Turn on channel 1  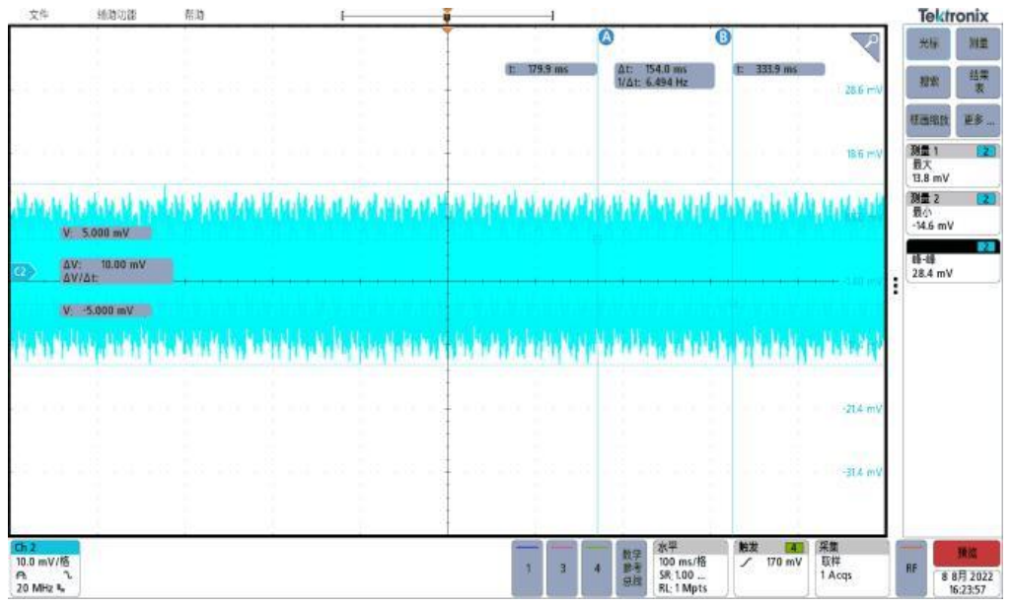click(528, 569)
